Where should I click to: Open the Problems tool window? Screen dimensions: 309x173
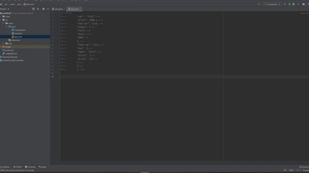pyautogui.click(x=5, y=167)
